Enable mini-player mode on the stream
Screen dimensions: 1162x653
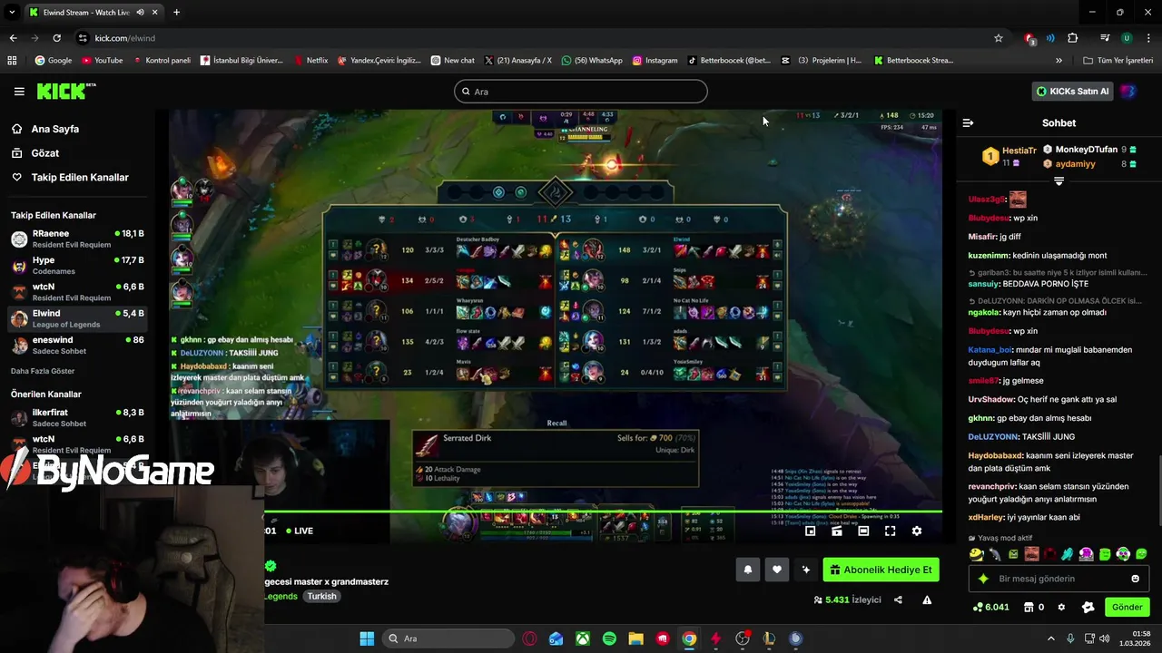coord(811,531)
